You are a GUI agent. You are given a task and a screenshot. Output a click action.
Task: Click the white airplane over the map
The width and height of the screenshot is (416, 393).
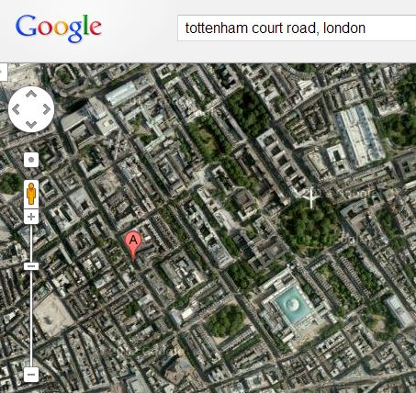[311, 197]
